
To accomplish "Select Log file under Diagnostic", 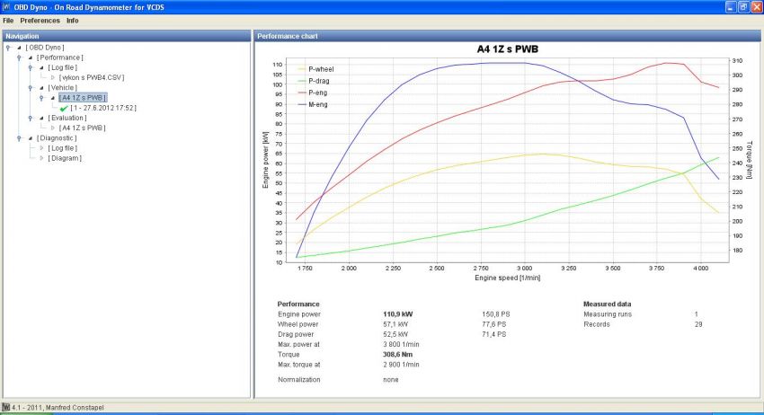I will (x=62, y=148).
